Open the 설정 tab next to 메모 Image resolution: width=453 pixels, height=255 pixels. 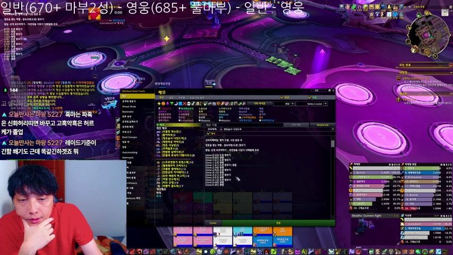point(172,97)
